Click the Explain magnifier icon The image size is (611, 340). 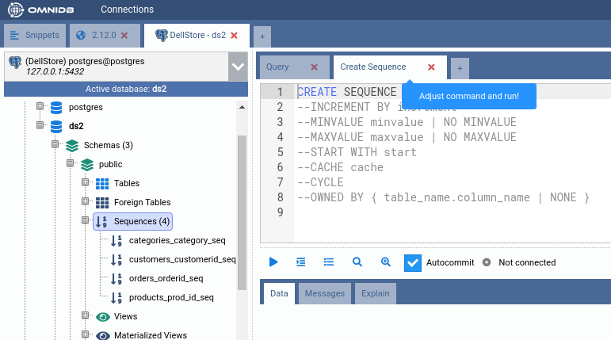(x=357, y=262)
